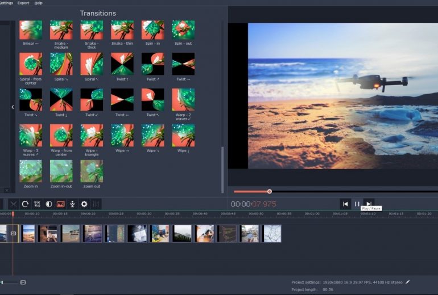Open the clip properties gear icon
Screen dimensions: 438x295
tap(84, 204)
